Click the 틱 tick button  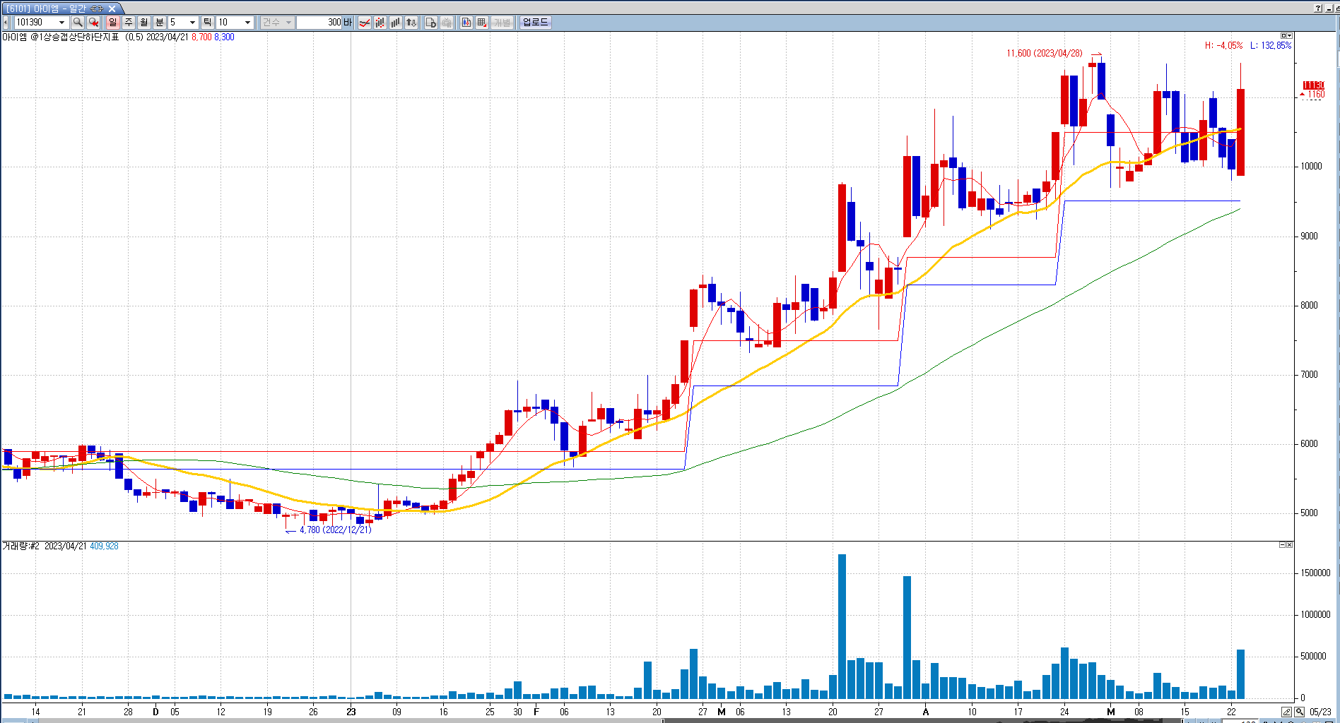(208, 23)
